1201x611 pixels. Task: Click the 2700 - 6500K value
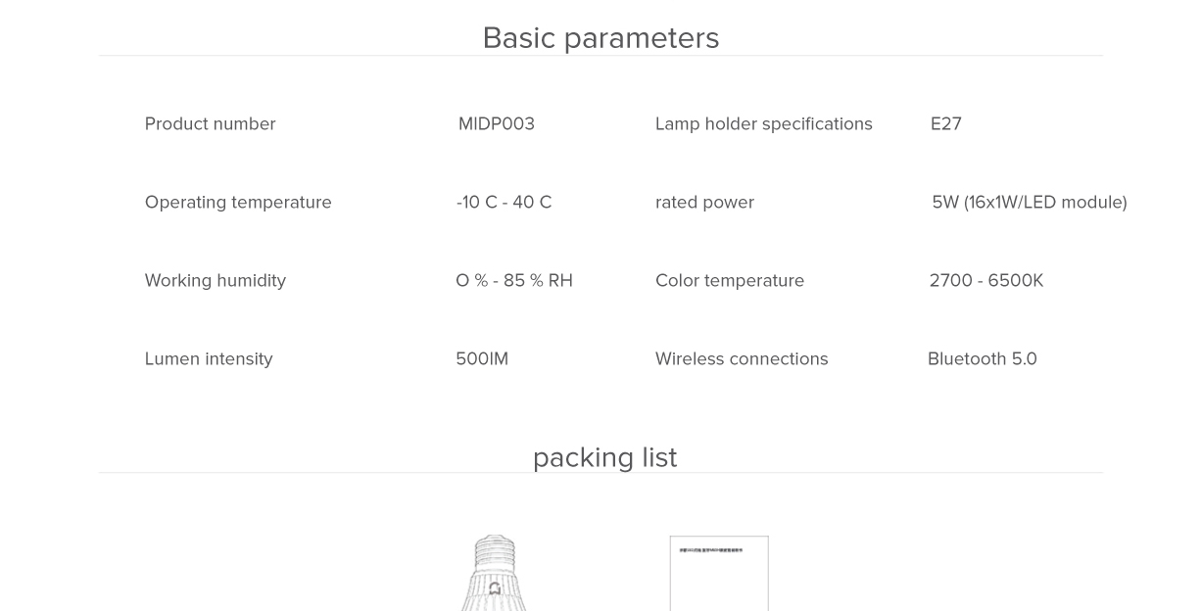pyautogui.click(x=985, y=281)
